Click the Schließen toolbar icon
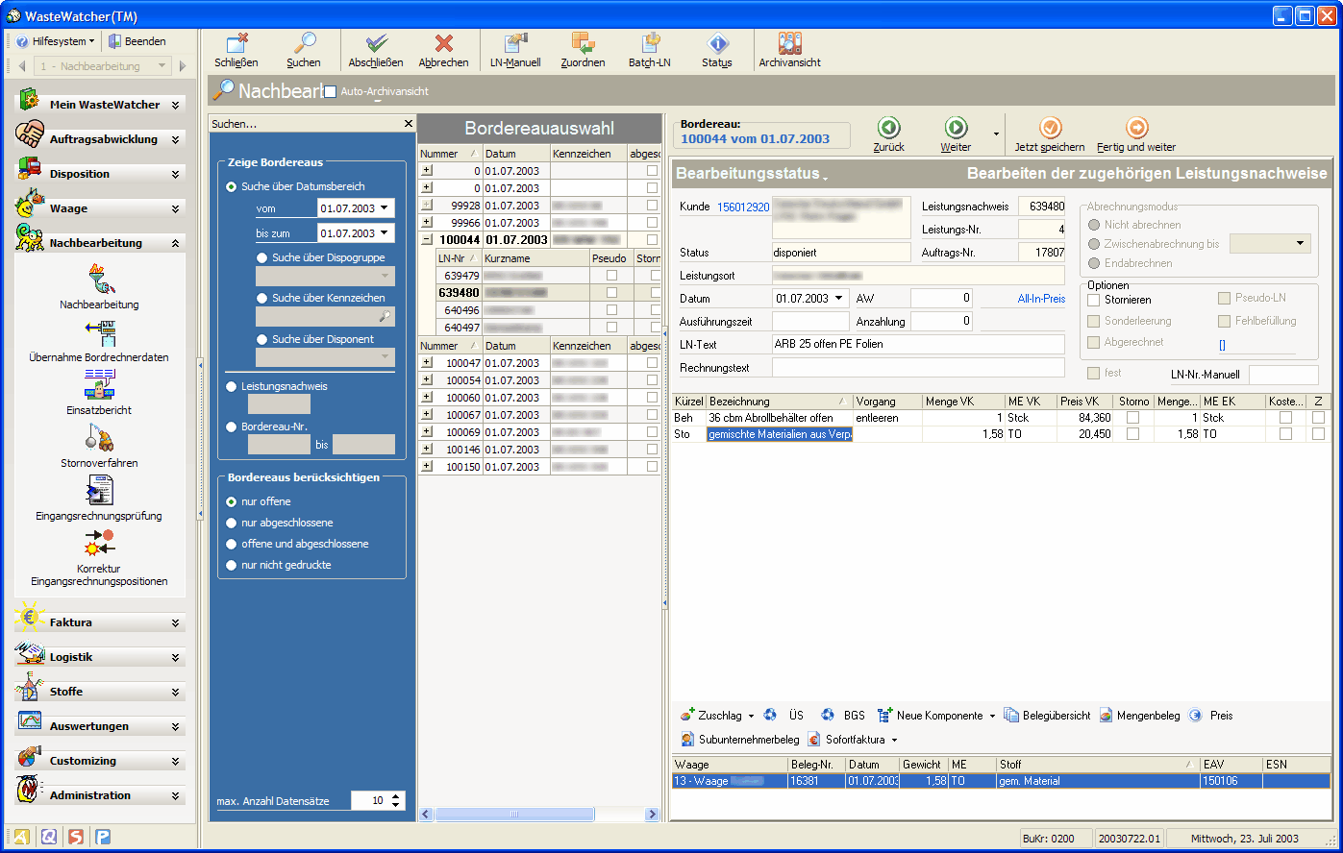This screenshot has height=853, width=1343. tap(236, 44)
